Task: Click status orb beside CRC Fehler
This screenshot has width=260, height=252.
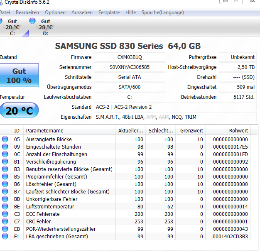Action: [x=5, y=221]
